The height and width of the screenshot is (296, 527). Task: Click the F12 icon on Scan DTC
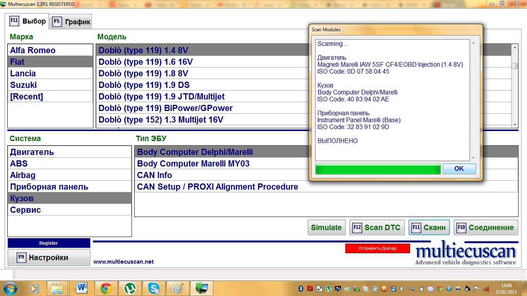(x=357, y=227)
